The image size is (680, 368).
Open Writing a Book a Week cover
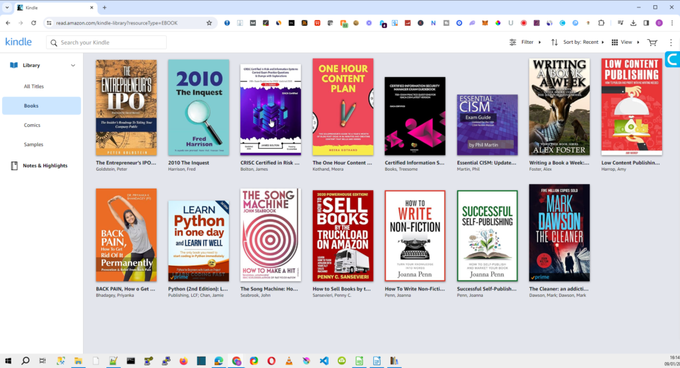tap(559, 107)
